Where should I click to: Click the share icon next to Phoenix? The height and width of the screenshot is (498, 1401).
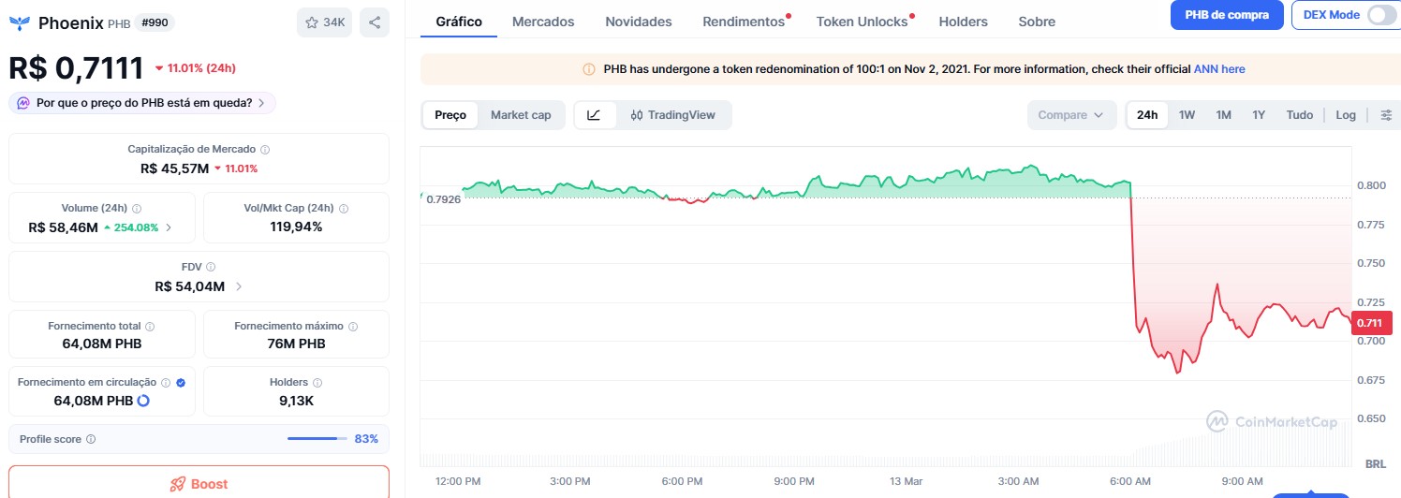pyautogui.click(x=375, y=22)
